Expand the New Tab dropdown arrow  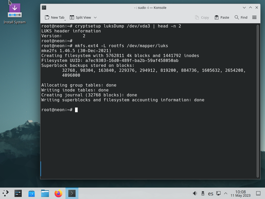click(x=65, y=20)
